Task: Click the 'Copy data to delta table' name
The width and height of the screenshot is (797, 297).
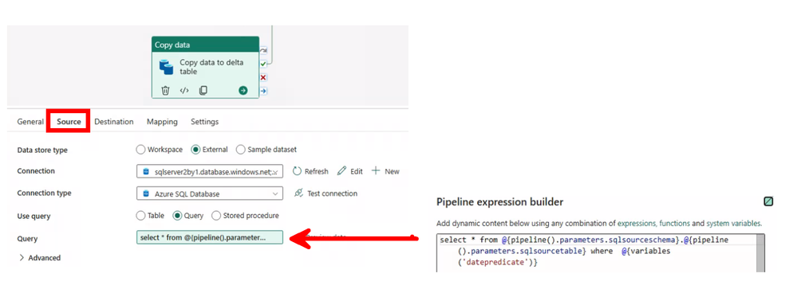Action: pos(211,67)
